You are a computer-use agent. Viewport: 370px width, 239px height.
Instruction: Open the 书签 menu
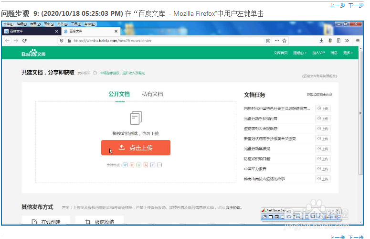[x=62, y=24]
